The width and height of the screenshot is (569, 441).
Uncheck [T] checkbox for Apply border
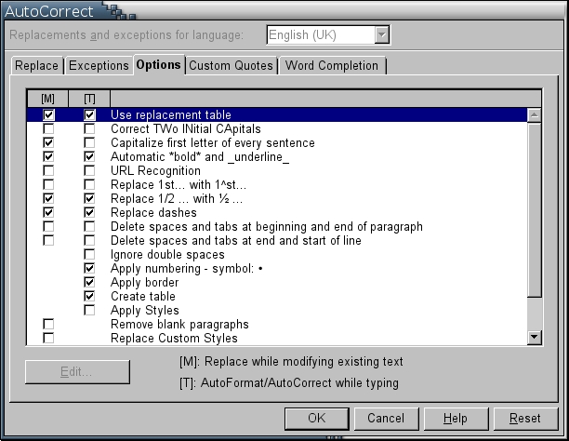pos(90,283)
